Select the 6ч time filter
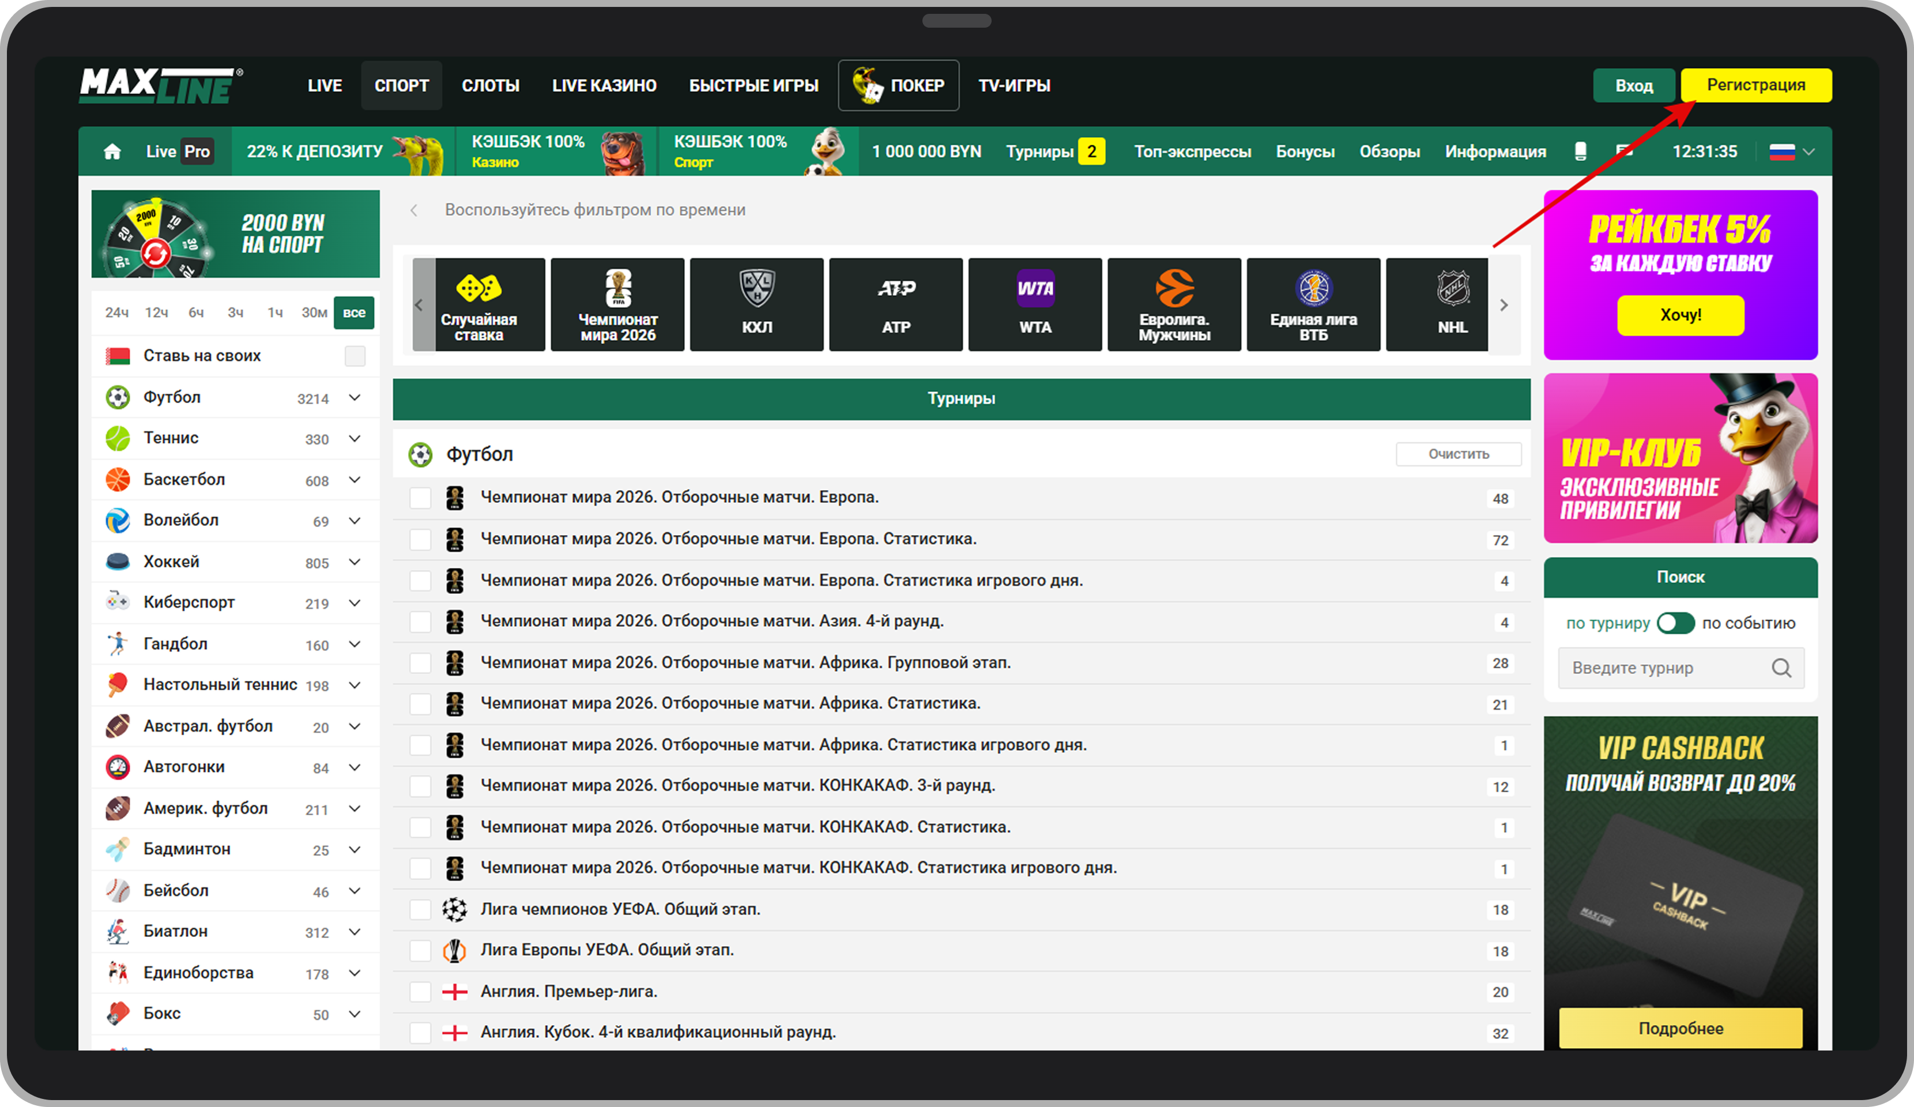Screen dimensions: 1914x1107 [x=196, y=312]
